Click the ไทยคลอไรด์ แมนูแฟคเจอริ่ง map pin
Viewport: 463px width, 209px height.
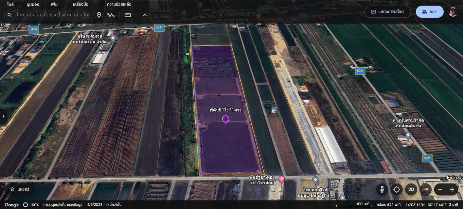pos(315,180)
